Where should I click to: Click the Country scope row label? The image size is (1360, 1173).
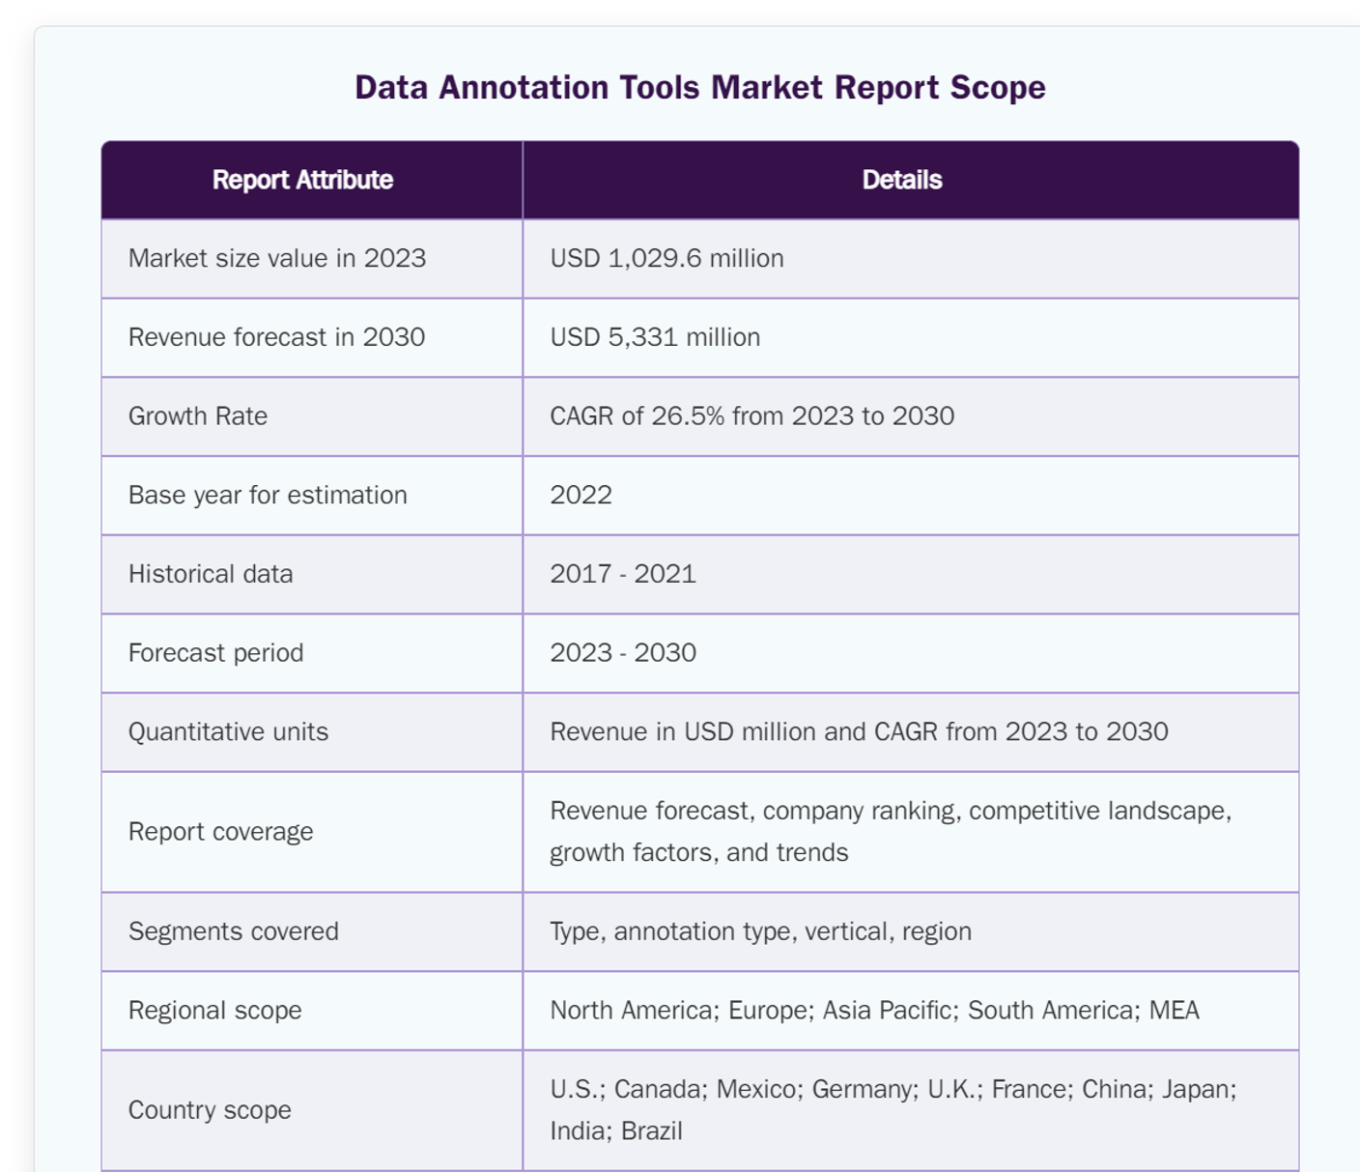click(210, 1110)
